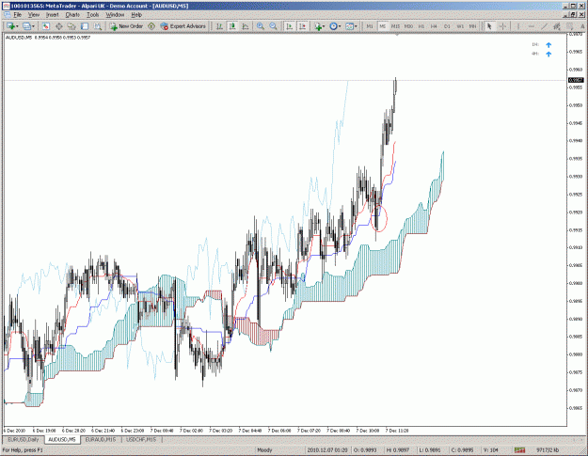Select the Equidistant Channel tool

click(x=557, y=26)
